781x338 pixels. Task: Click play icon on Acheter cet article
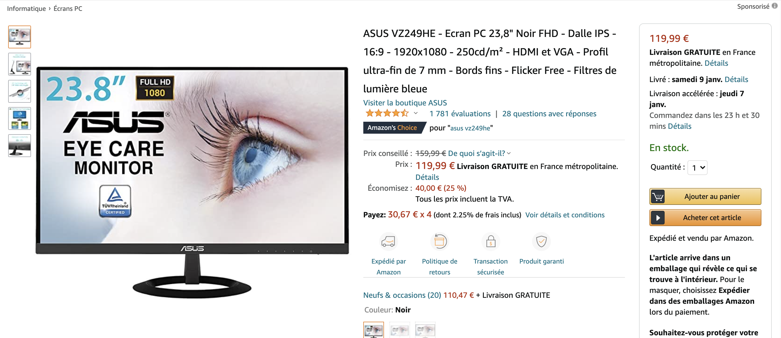click(658, 218)
